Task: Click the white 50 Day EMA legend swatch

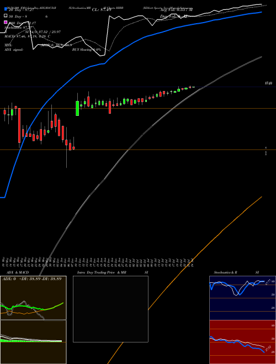Action: (6, 15)
